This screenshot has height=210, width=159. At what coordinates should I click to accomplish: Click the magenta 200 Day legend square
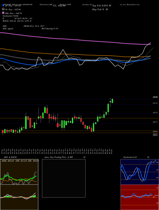click(x=3, y=13)
